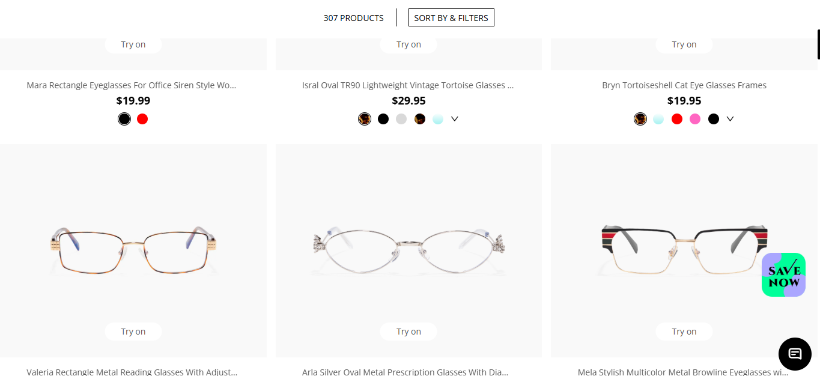Open Isral Oval TR90 Tortoise Glasses product link

pos(408,85)
